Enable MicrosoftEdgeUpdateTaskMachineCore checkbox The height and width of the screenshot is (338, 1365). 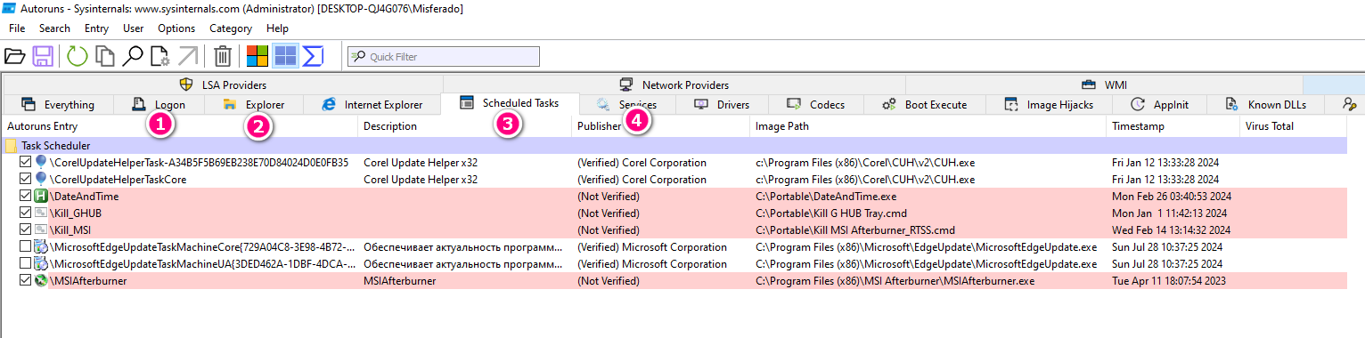click(x=25, y=247)
